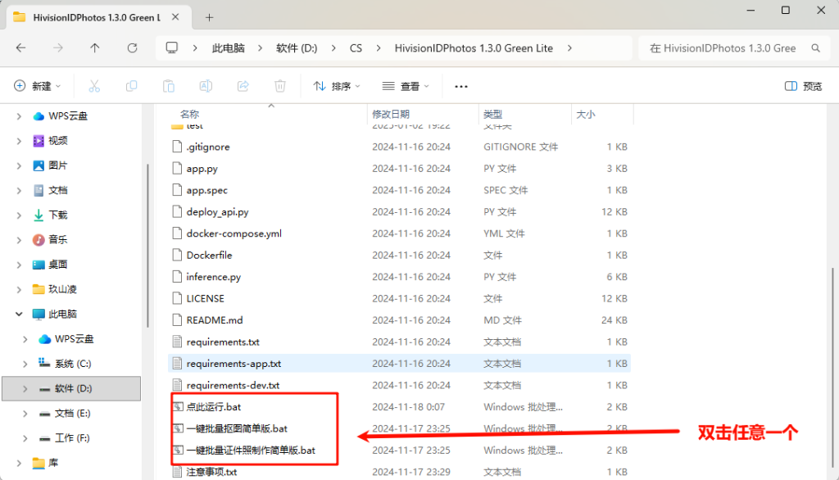Viewport: 839px width, 480px height.
Task: Toggle the 预览 preview pane button
Action: click(x=803, y=86)
